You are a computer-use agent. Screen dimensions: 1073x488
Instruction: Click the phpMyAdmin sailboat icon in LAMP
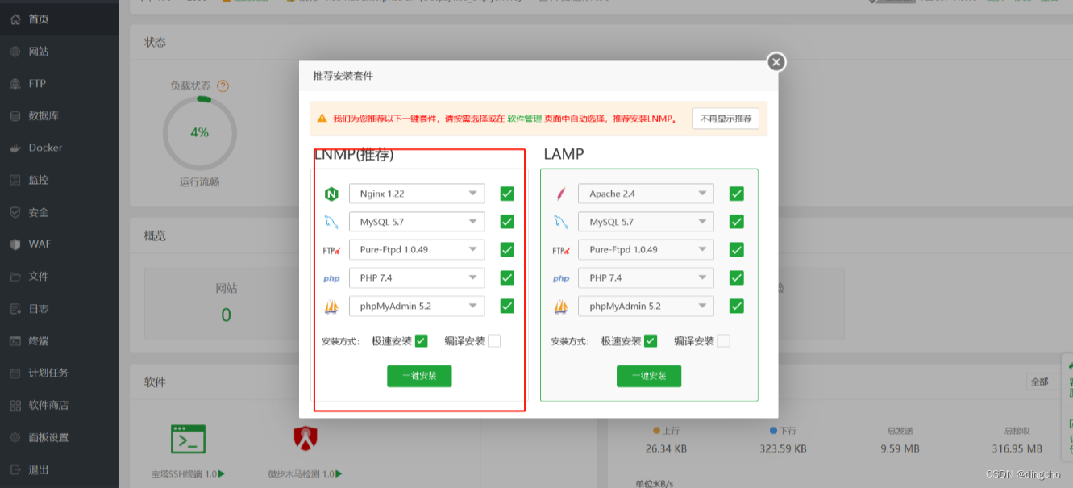tap(560, 307)
